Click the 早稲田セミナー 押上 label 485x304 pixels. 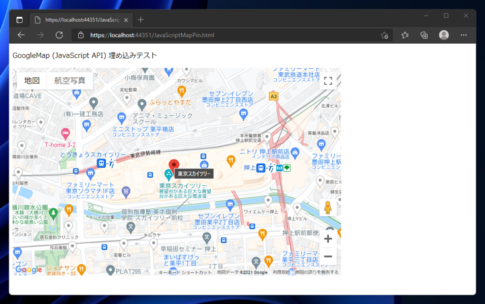coord(189,249)
